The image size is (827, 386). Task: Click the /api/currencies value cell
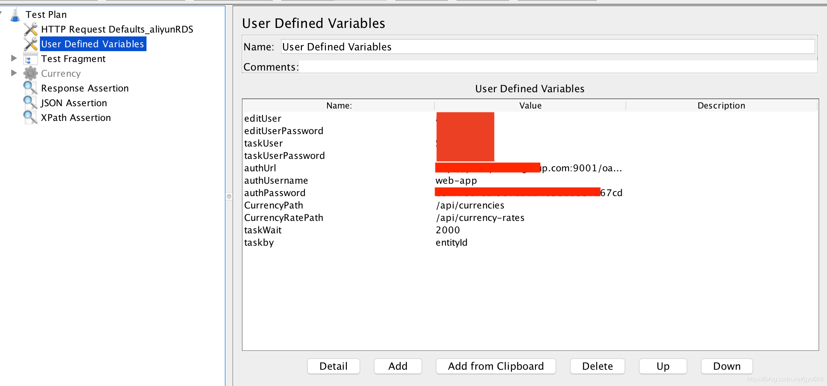point(530,205)
